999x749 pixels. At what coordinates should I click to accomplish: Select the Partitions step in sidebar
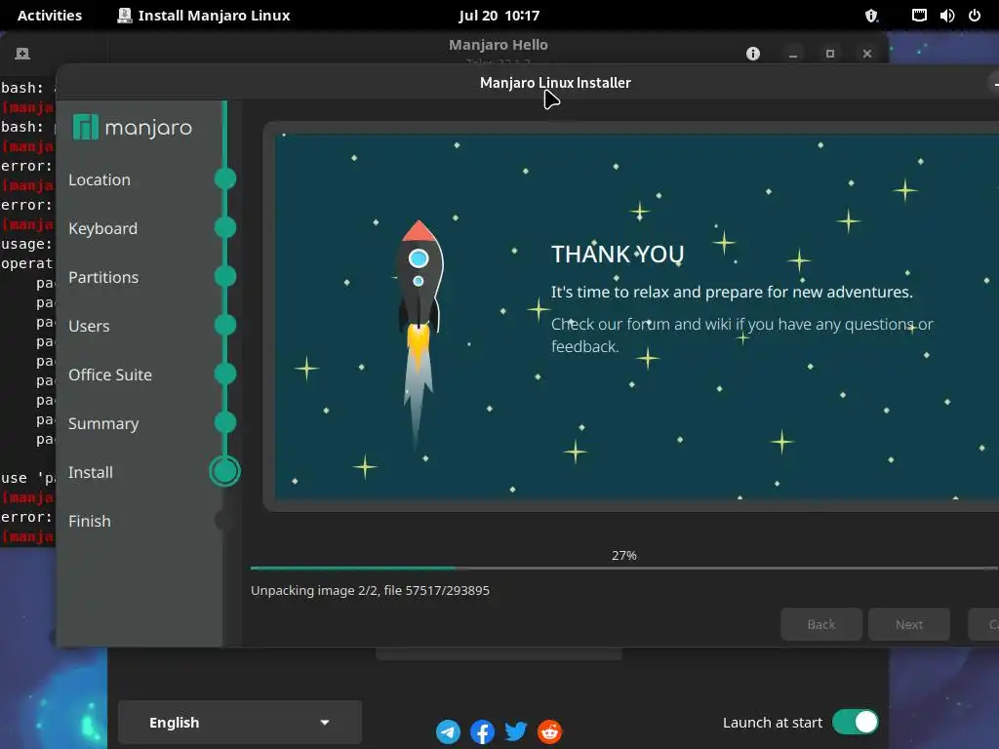103,278
